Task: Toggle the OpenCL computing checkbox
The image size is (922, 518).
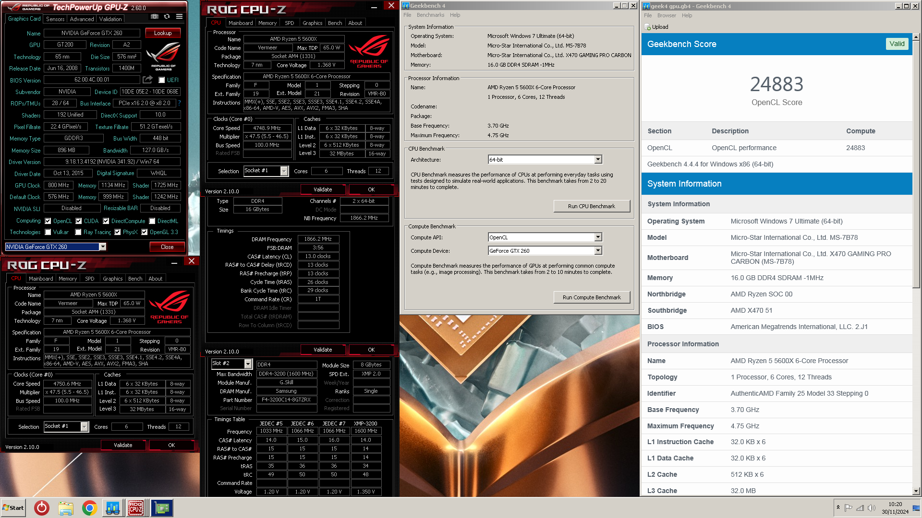Action: pos(48,221)
